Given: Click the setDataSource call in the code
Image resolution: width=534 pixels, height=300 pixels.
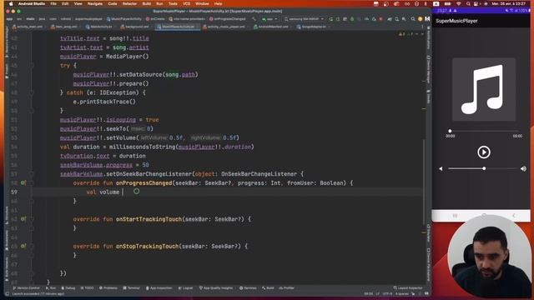Looking at the screenshot, I should tap(141, 74).
